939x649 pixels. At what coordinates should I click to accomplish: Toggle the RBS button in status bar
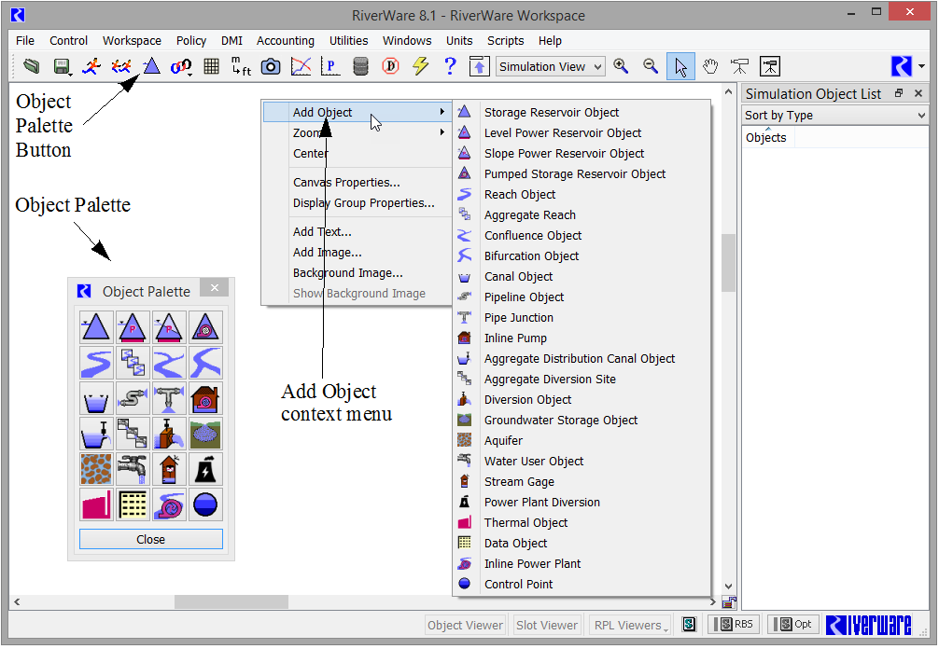[x=734, y=625]
